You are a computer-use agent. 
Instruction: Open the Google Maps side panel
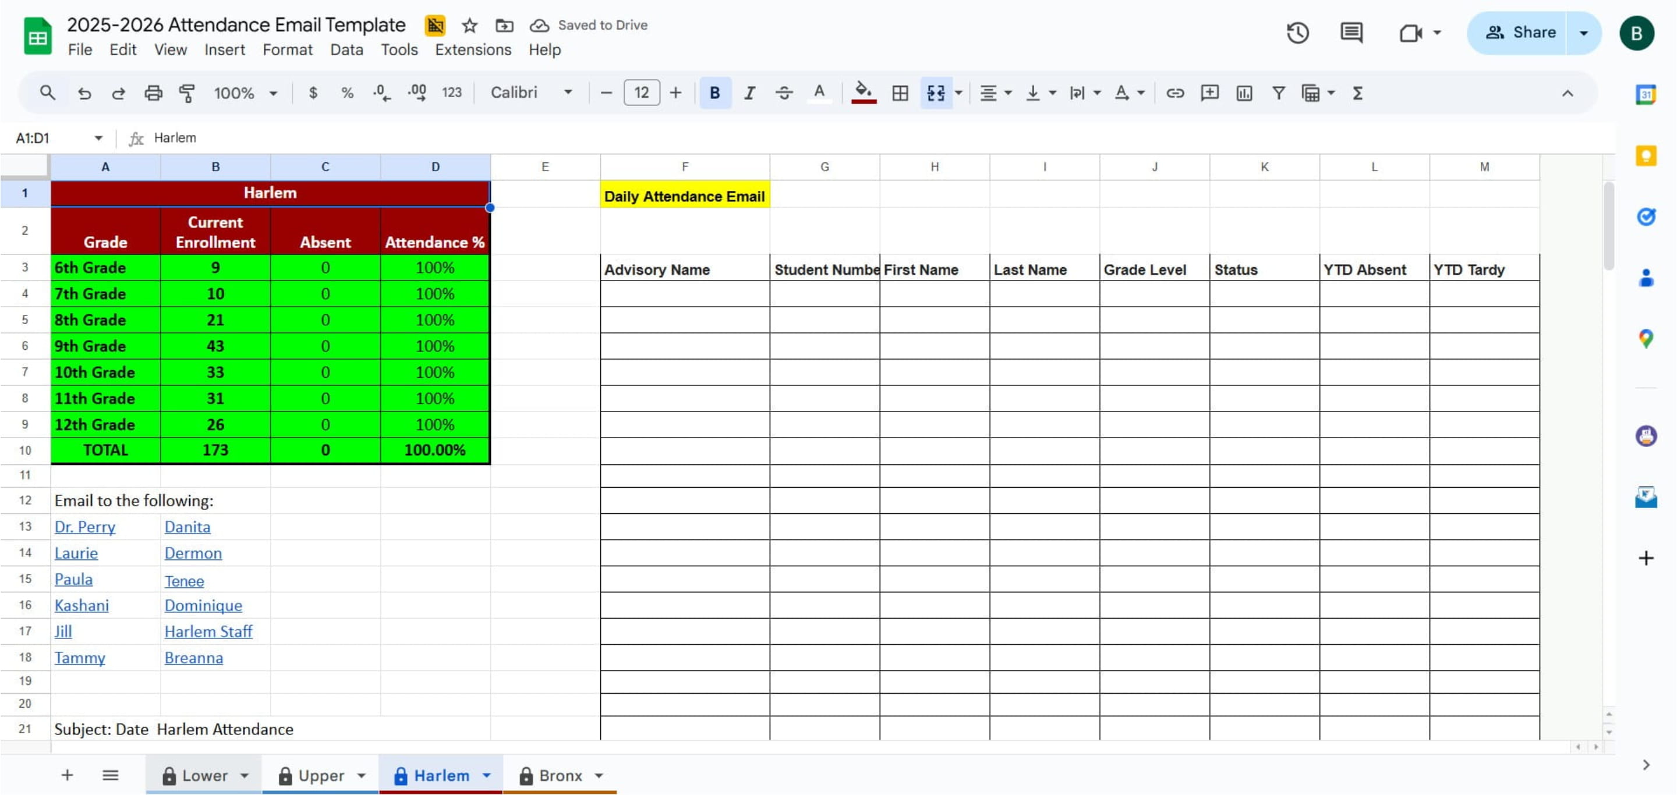coord(1645,339)
